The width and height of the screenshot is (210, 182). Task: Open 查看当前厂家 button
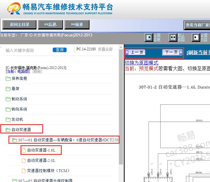click(197, 25)
